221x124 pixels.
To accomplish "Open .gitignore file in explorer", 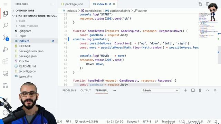I will click(x=35, y=31).
